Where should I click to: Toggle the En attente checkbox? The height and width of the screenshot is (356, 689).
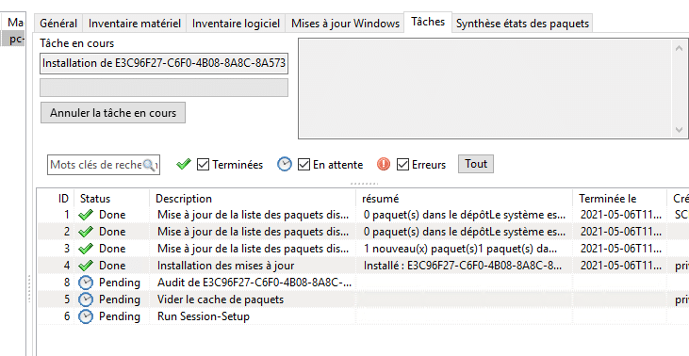coord(304,165)
